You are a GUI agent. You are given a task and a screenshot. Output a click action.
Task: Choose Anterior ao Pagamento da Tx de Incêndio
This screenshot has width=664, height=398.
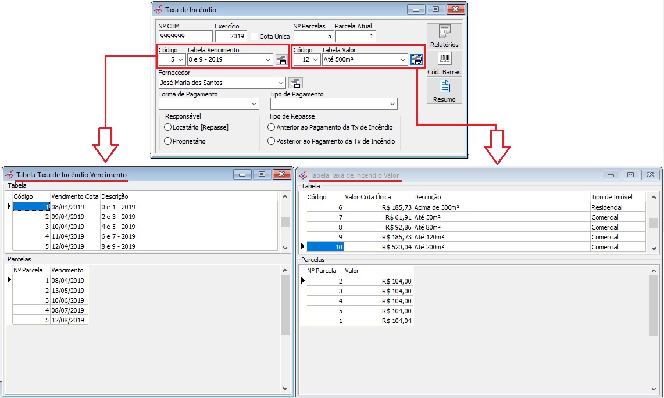coord(271,127)
